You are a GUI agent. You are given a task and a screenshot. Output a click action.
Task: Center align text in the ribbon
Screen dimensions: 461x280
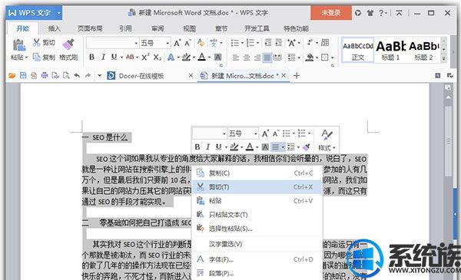pos(247,58)
